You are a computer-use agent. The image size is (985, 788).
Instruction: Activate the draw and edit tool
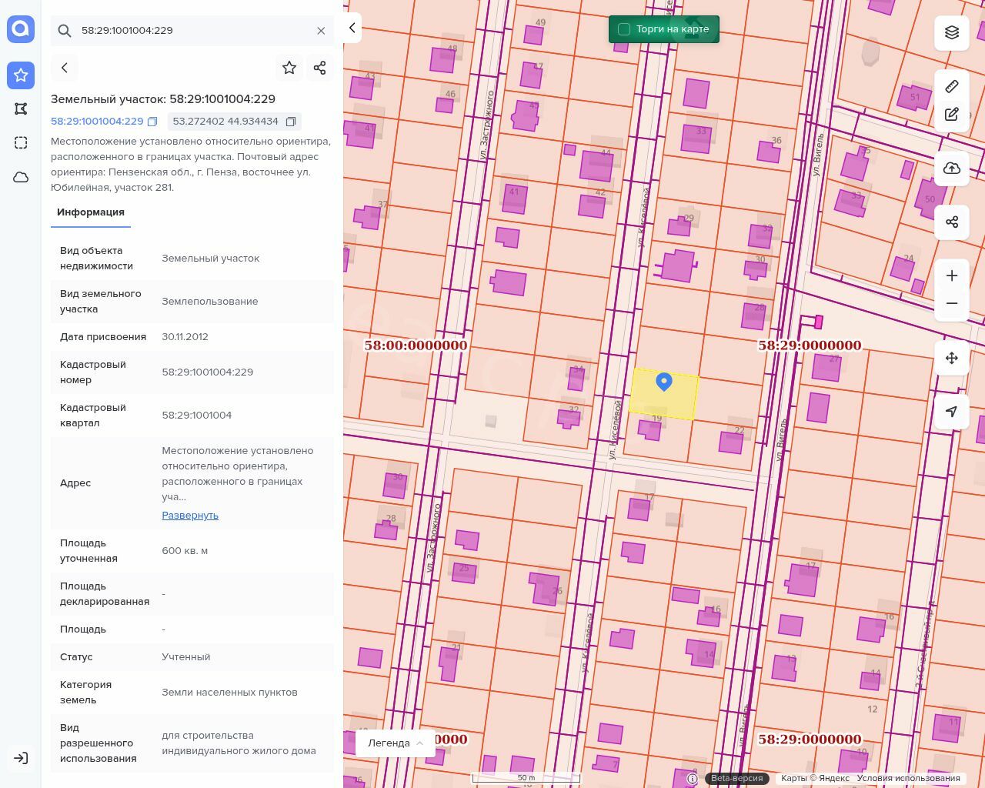pos(952,115)
